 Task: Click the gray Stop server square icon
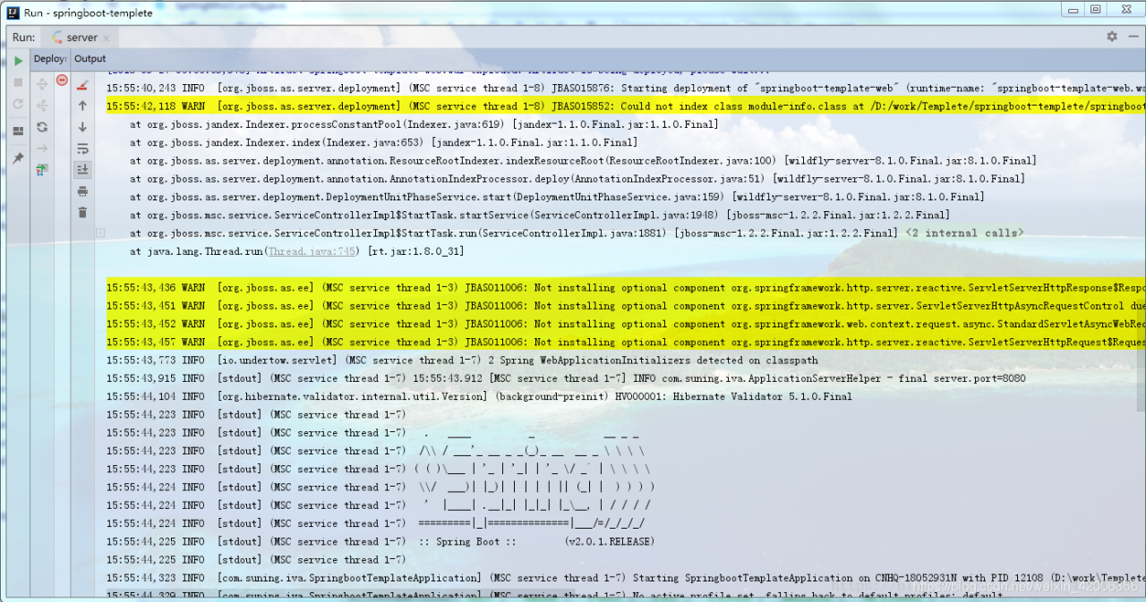pos(18,82)
